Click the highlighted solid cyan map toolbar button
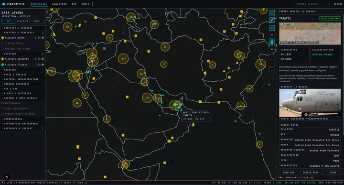The width and height of the screenshot is (344, 185). (x=272, y=42)
